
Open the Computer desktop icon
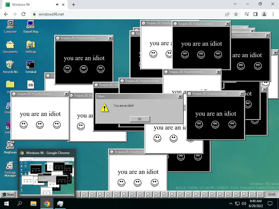(x=10, y=27)
